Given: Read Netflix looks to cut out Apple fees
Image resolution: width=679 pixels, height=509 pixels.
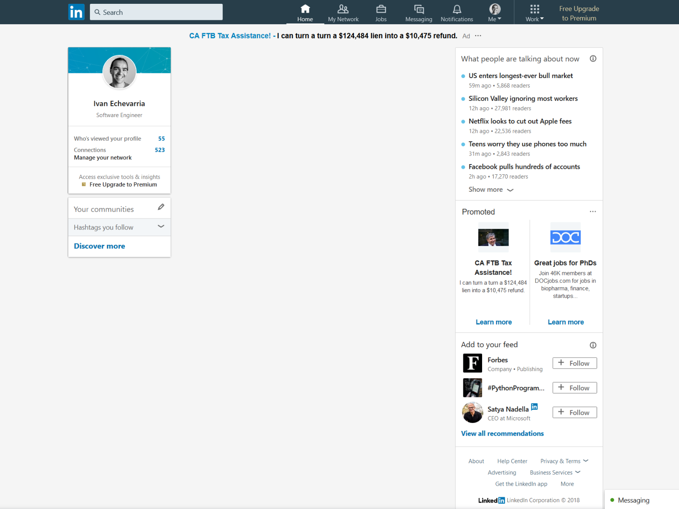Looking at the screenshot, I should coord(520,121).
